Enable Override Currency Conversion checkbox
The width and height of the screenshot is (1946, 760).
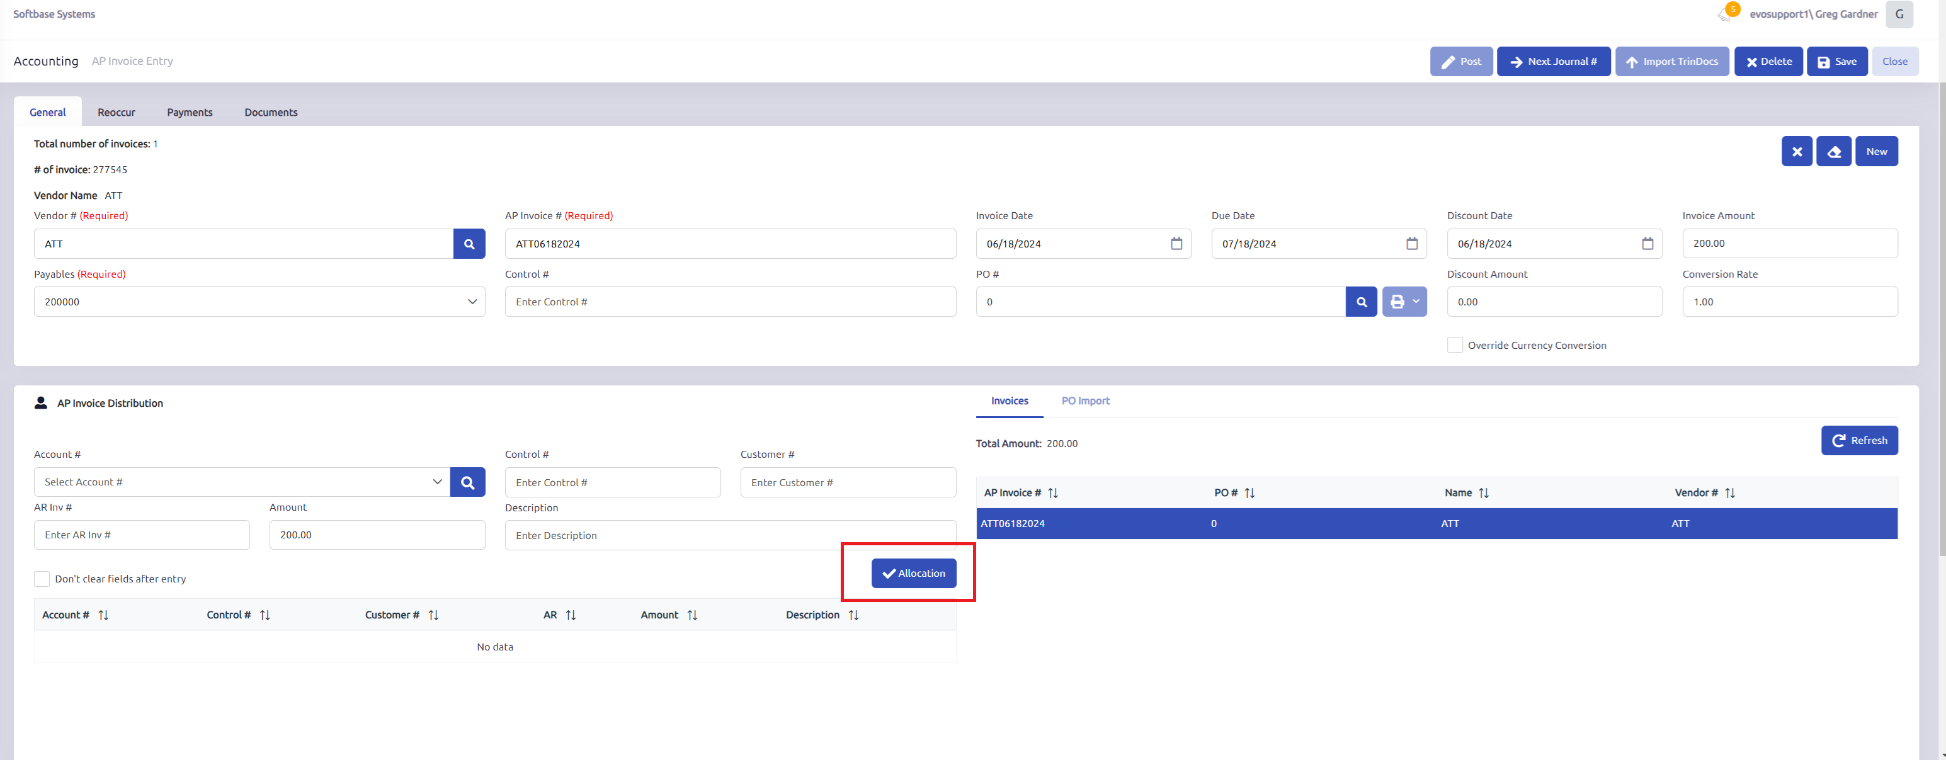pyautogui.click(x=1454, y=345)
